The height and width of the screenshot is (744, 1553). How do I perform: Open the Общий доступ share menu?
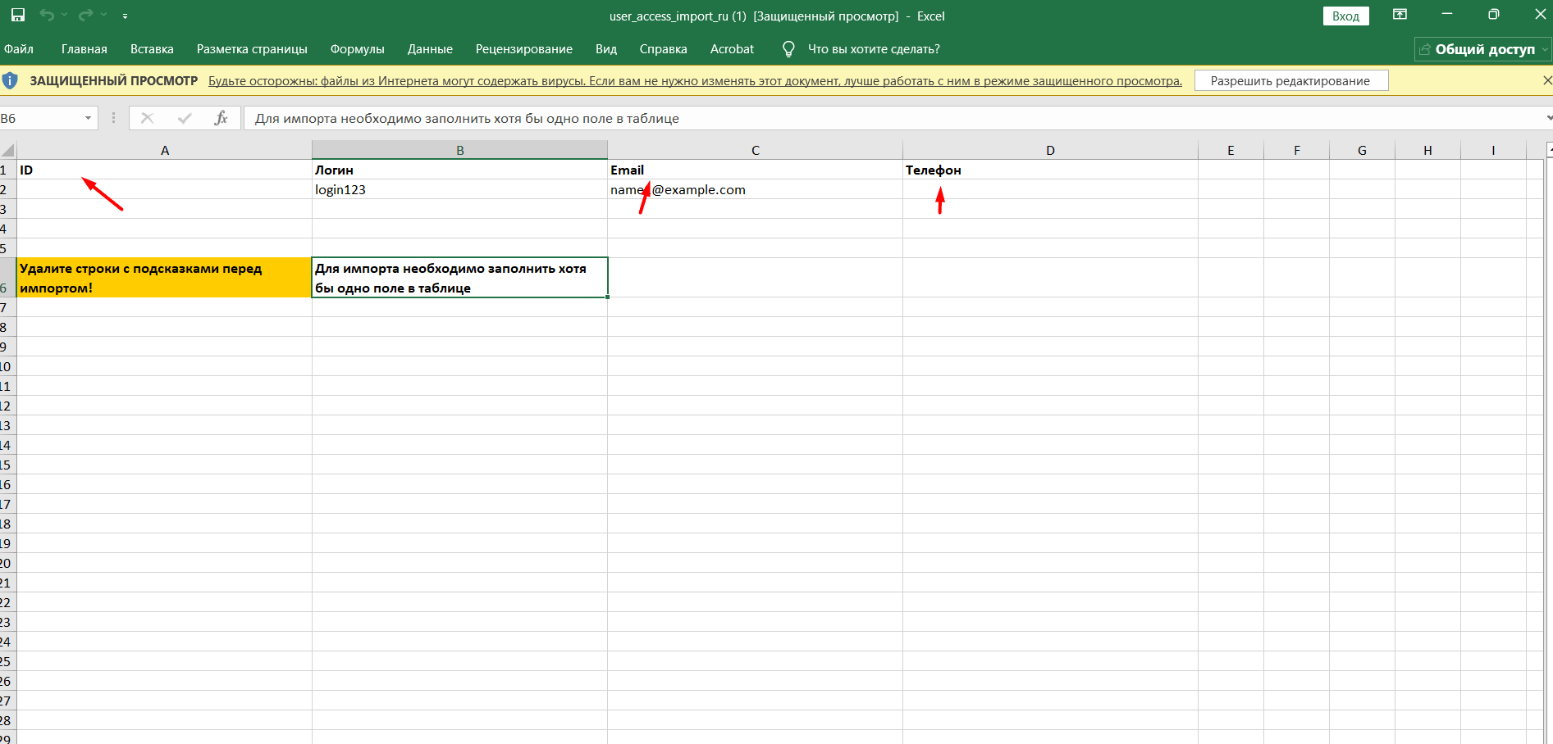tap(1482, 49)
